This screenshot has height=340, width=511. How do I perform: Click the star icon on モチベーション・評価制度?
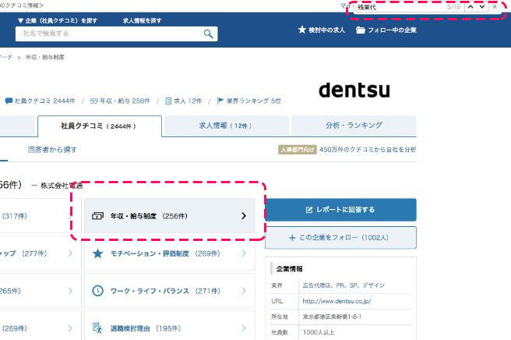coord(97,253)
